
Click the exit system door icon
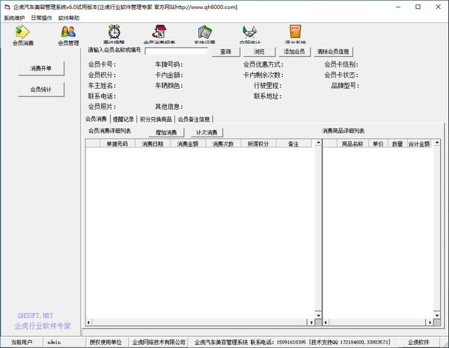[296, 34]
